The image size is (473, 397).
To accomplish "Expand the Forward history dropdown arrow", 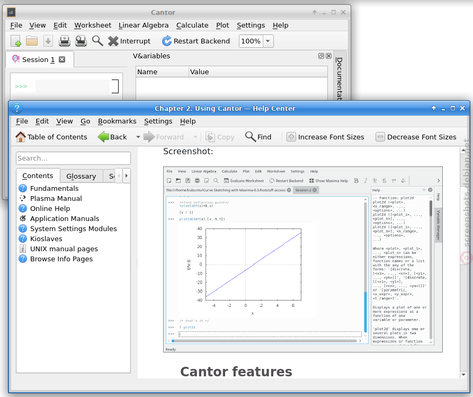I will pos(195,137).
